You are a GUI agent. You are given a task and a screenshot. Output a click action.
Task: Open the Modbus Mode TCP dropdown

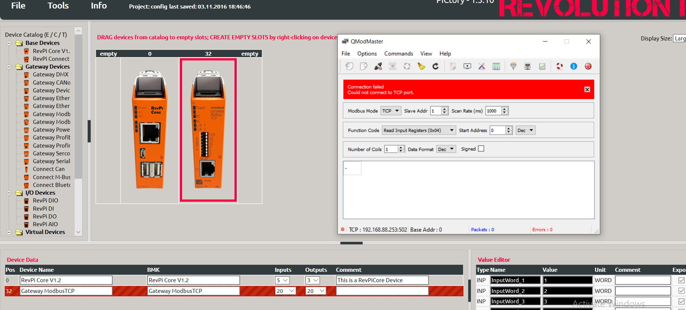pos(391,111)
